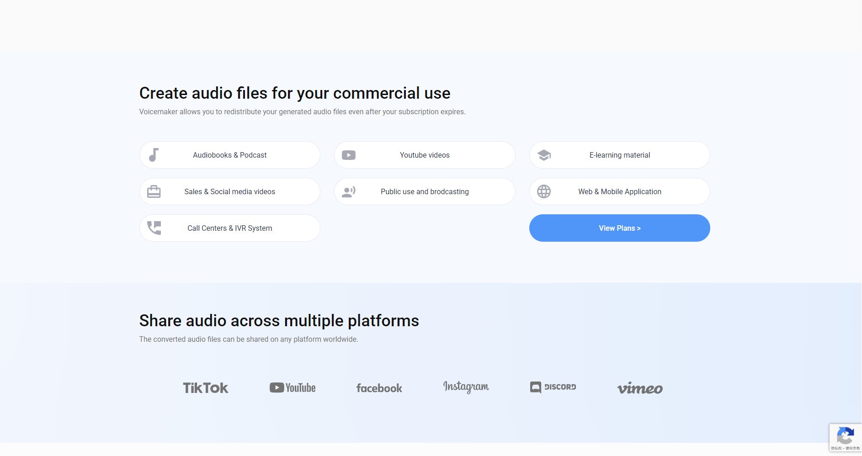Image resolution: width=862 pixels, height=456 pixels.
Task: Click the Vimeo logo
Action: (640, 388)
